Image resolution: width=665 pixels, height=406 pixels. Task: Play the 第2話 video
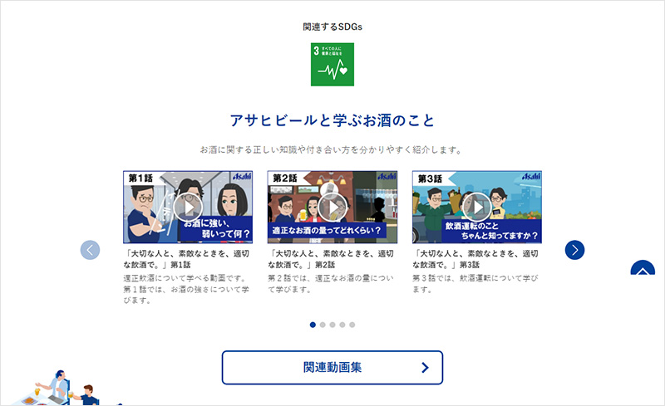(332, 208)
